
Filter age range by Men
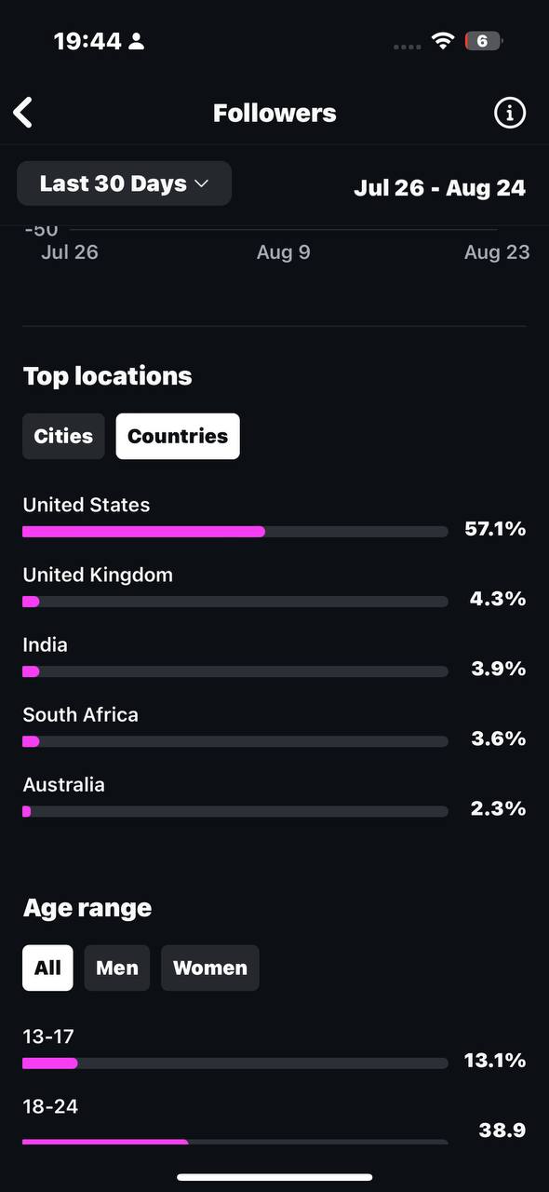coord(117,968)
